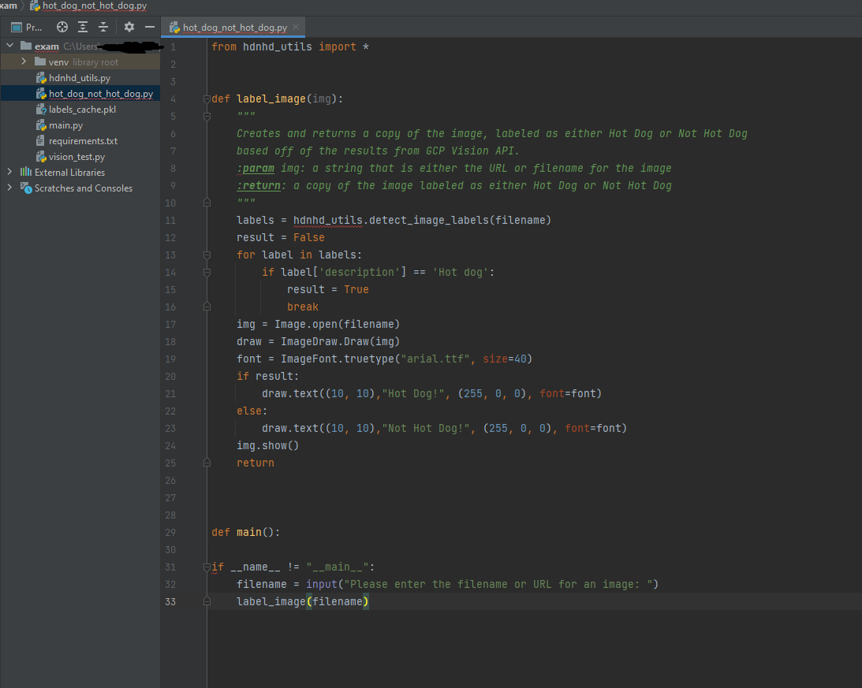Open Project panel settings gear

coord(129,27)
